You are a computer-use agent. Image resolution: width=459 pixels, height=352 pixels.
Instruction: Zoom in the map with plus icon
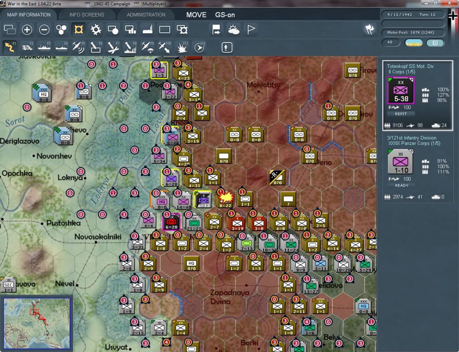pyautogui.click(x=27, y=30)
